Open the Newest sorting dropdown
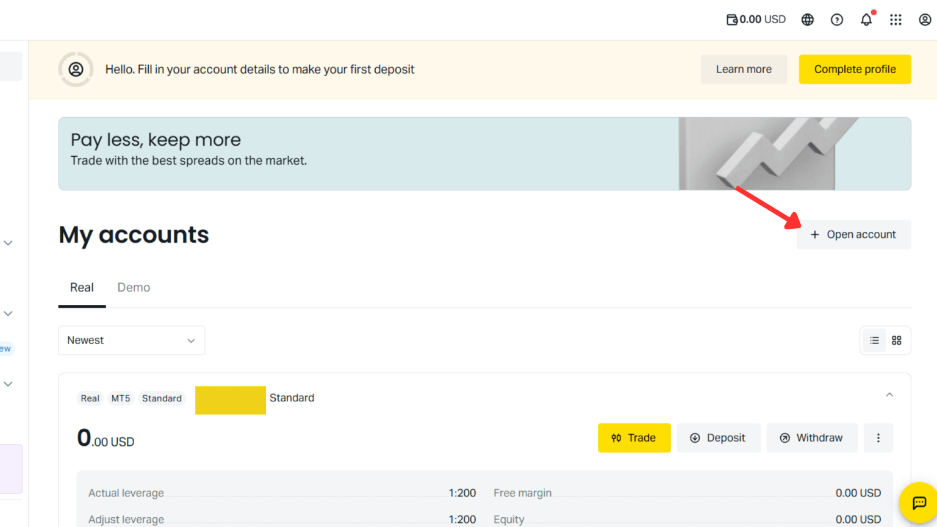Viewport: 937px width, 527px height. tap(131, 340)
